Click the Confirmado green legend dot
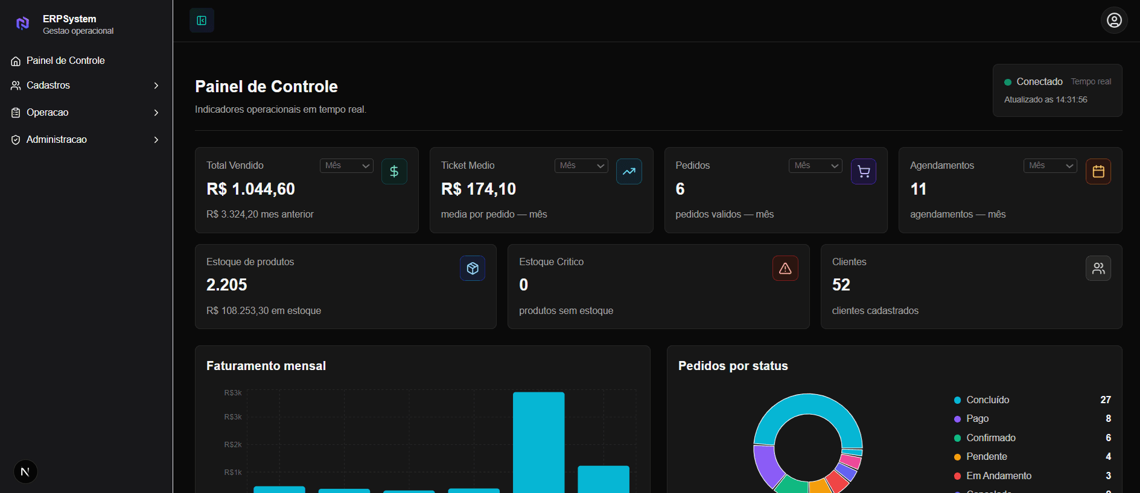 957,438
